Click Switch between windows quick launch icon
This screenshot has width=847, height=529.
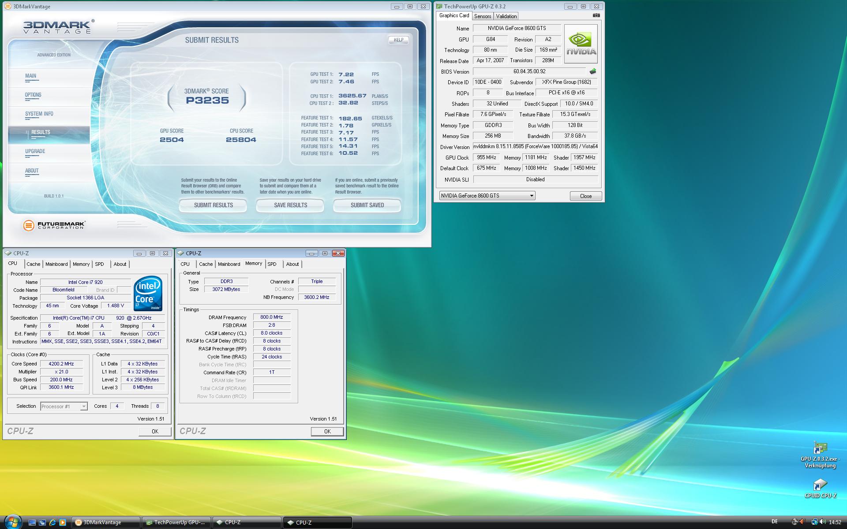tap(42, 522)
